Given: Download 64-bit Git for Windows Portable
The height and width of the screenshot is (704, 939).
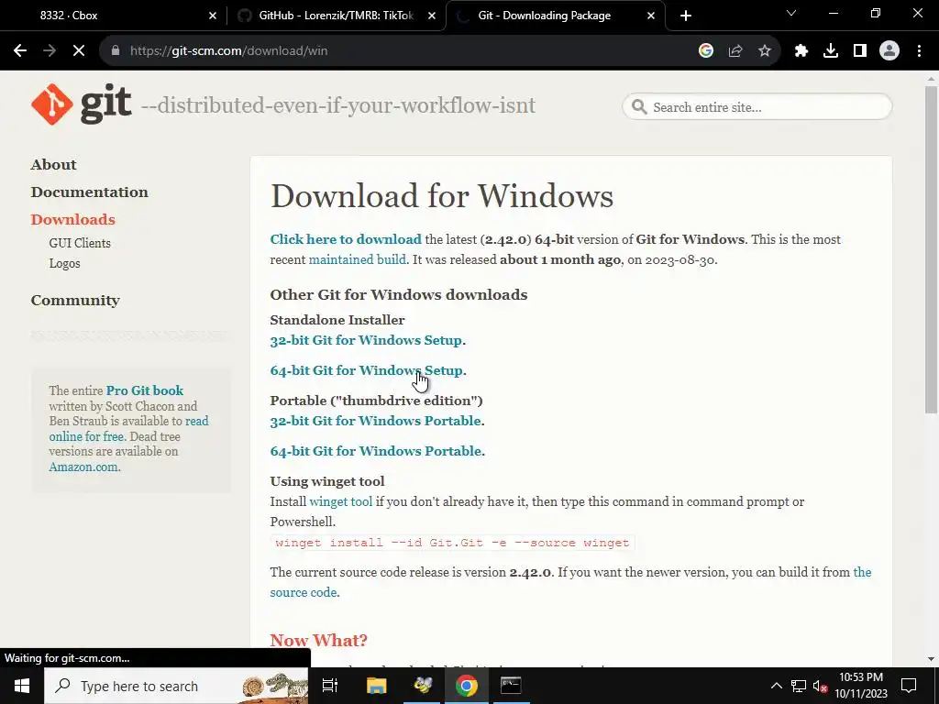Looking at the screenshot, I should pos(376,451).
